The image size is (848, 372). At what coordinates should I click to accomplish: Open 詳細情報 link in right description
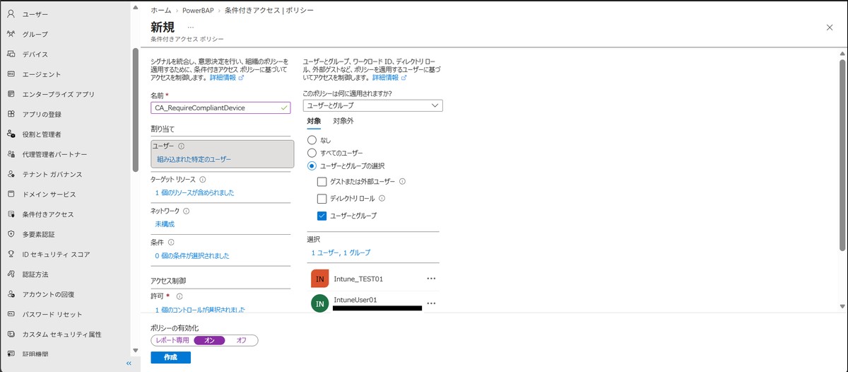click(x=389, y=78)
